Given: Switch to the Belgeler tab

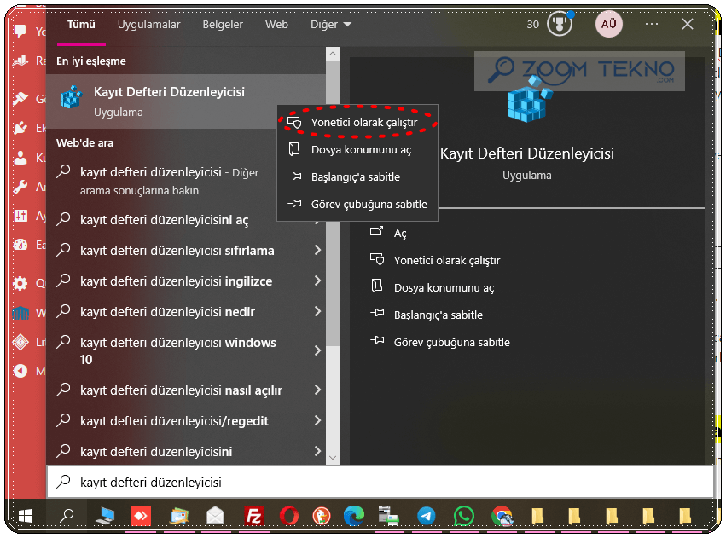Looking at the screenshot, I should click(x=223, y=24).
